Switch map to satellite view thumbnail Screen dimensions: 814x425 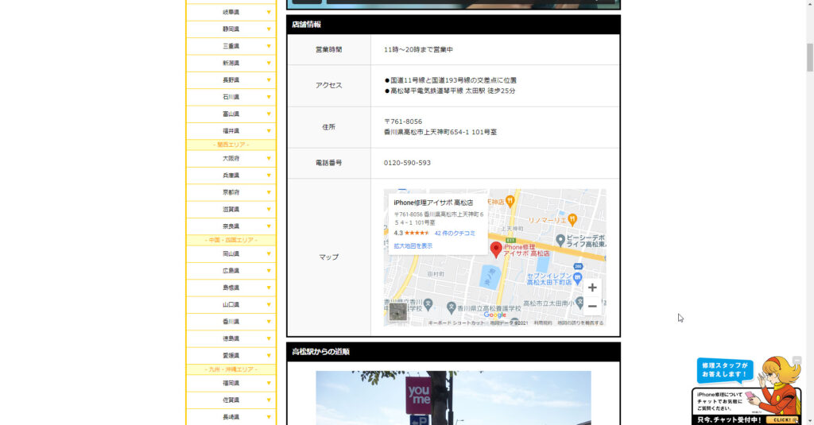tap(398, 312)
